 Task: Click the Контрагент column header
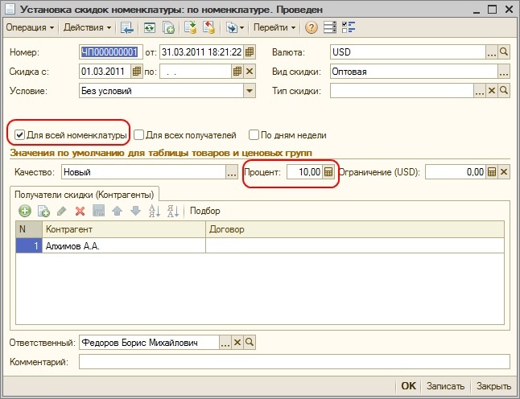124,229
